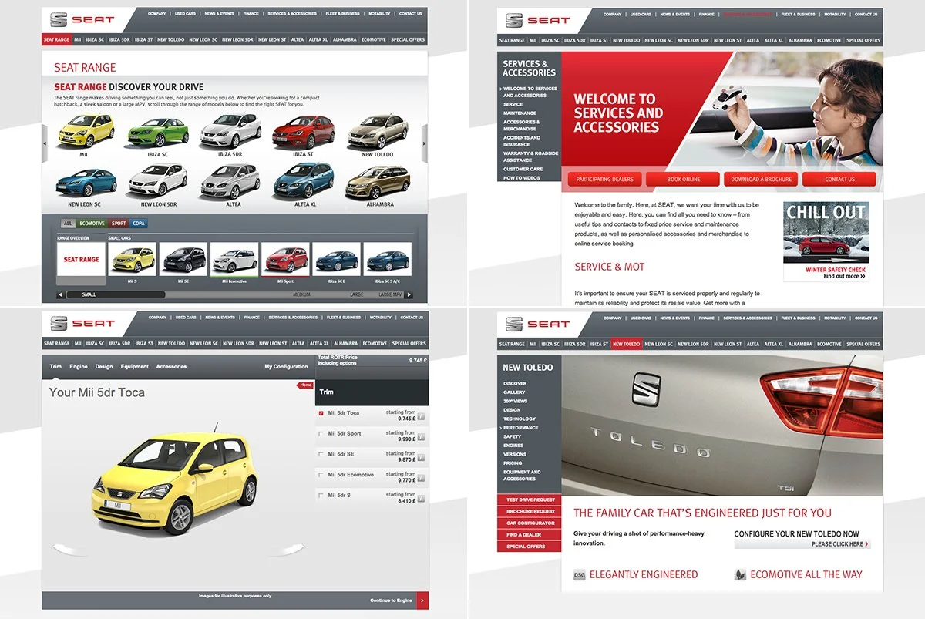Select the Alhambra car in the range grid
Screen dimensions: 925x619
pos(378,183)
